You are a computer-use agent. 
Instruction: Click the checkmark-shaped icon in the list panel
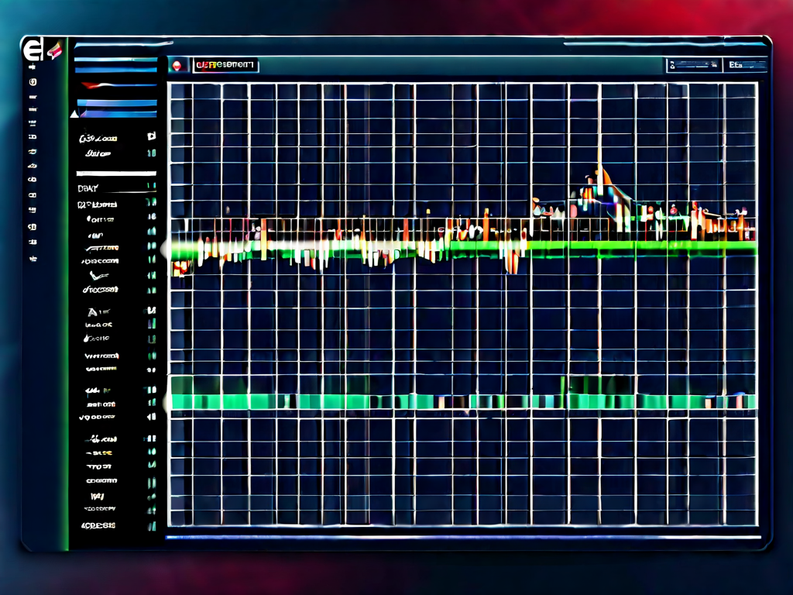98,275
